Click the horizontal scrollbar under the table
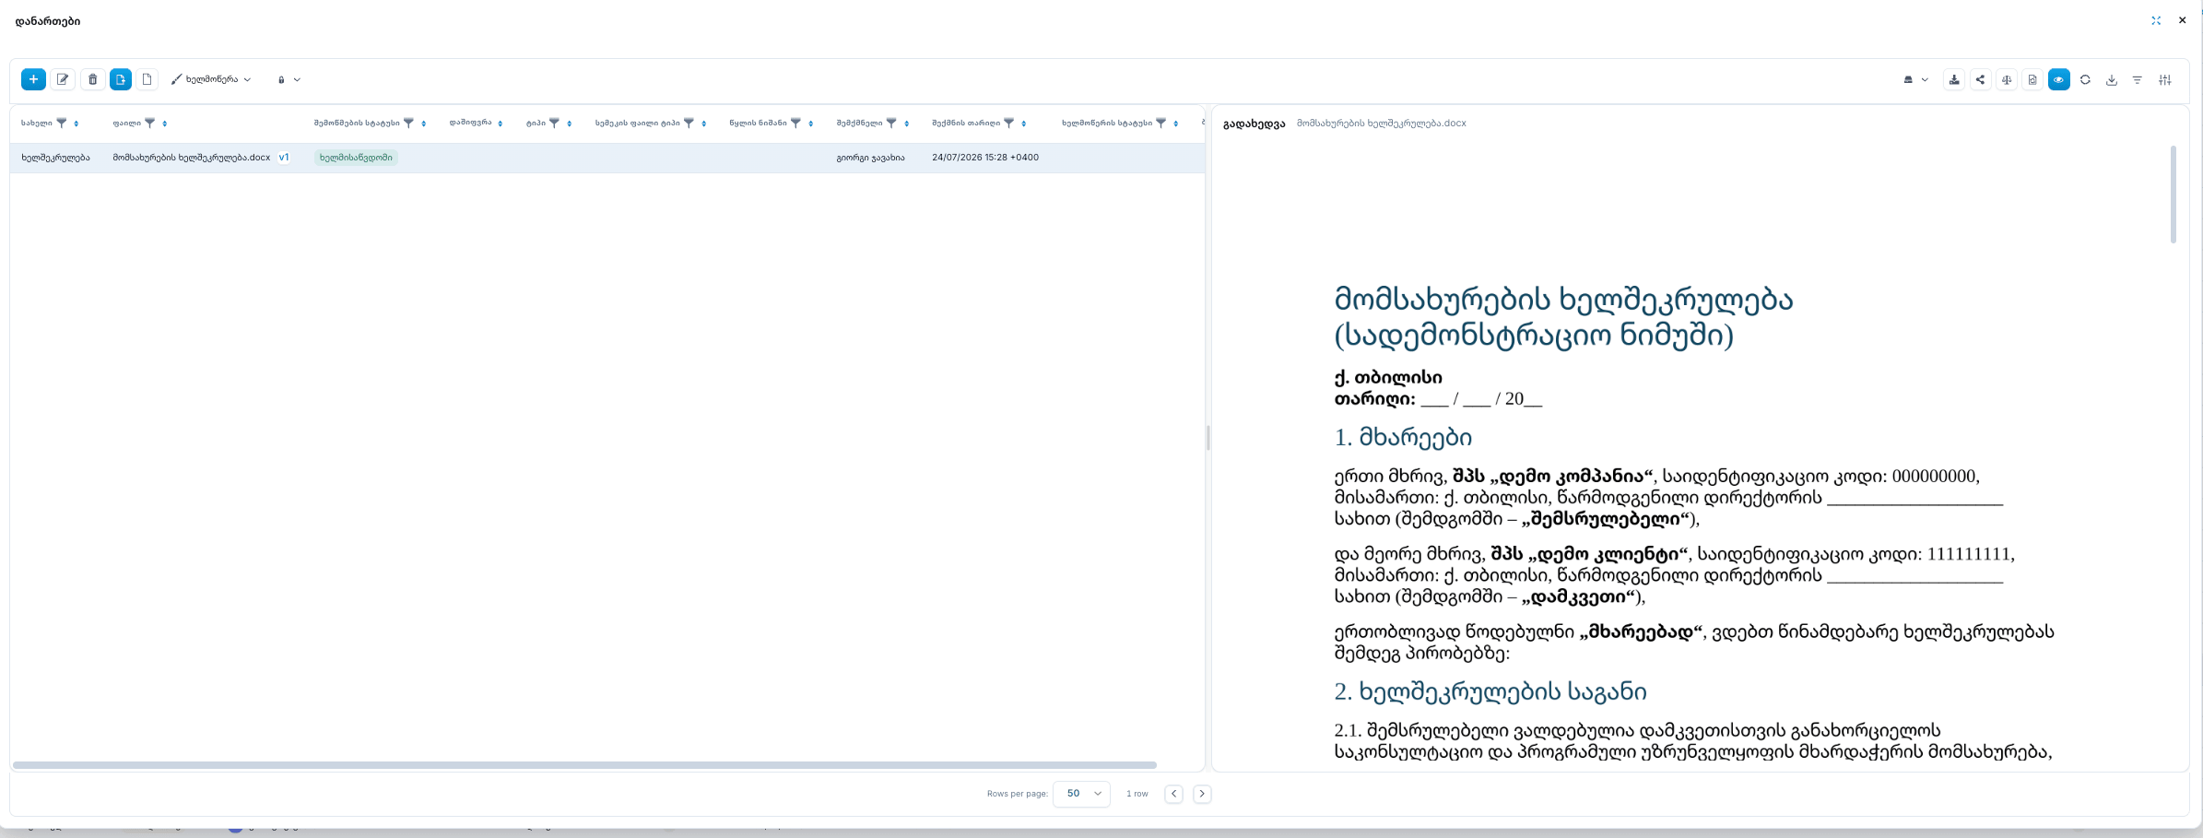This screenshot has width=2203, height=838. coord(584,765)
